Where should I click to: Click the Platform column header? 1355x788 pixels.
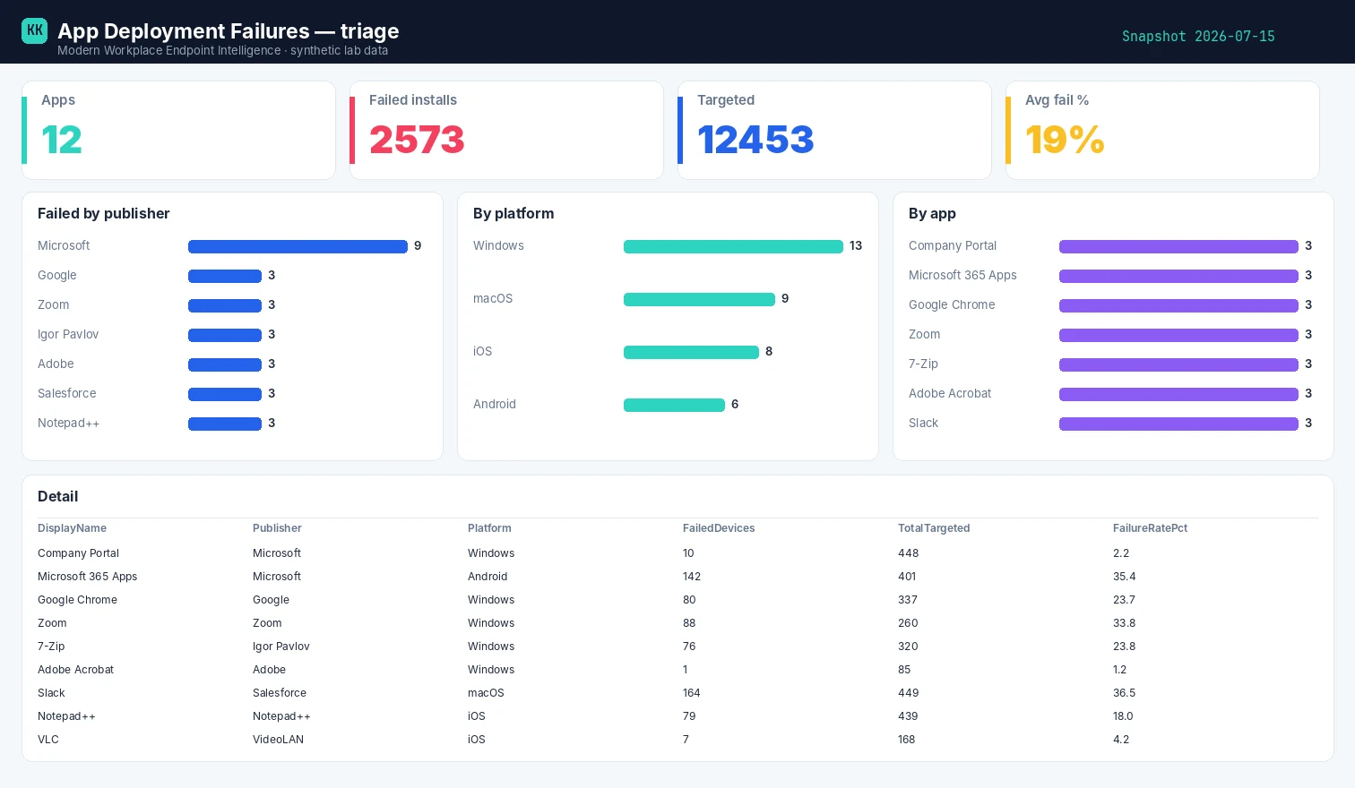pyautogui.click(x=489, y=528)
